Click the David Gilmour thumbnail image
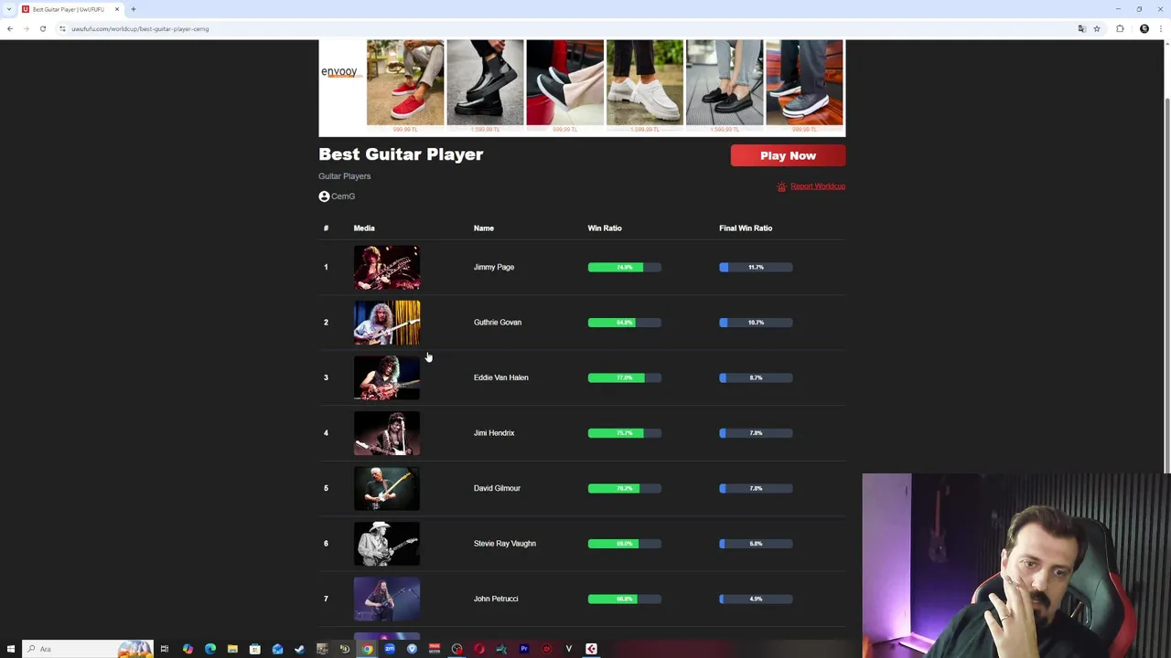 tap(387, 488)
